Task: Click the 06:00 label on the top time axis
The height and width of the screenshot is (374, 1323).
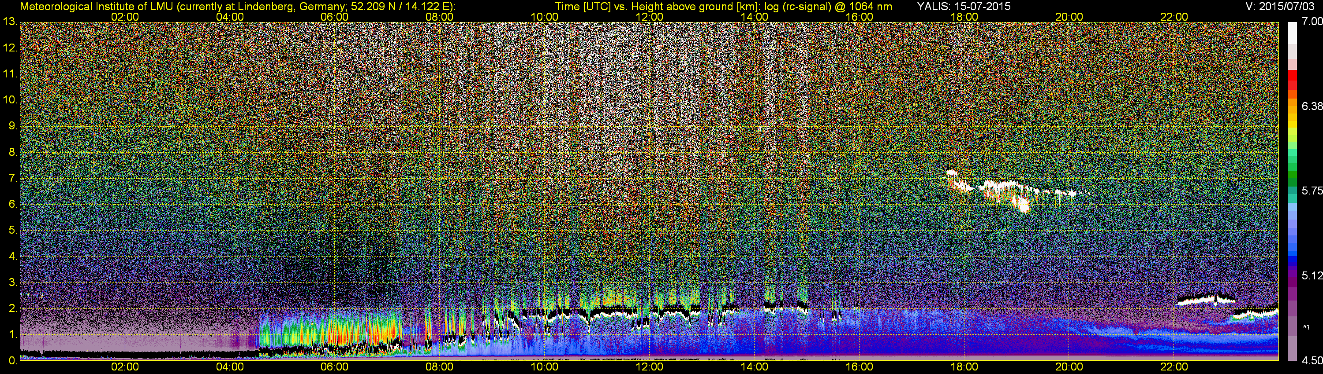Action: tap(334, 17)
